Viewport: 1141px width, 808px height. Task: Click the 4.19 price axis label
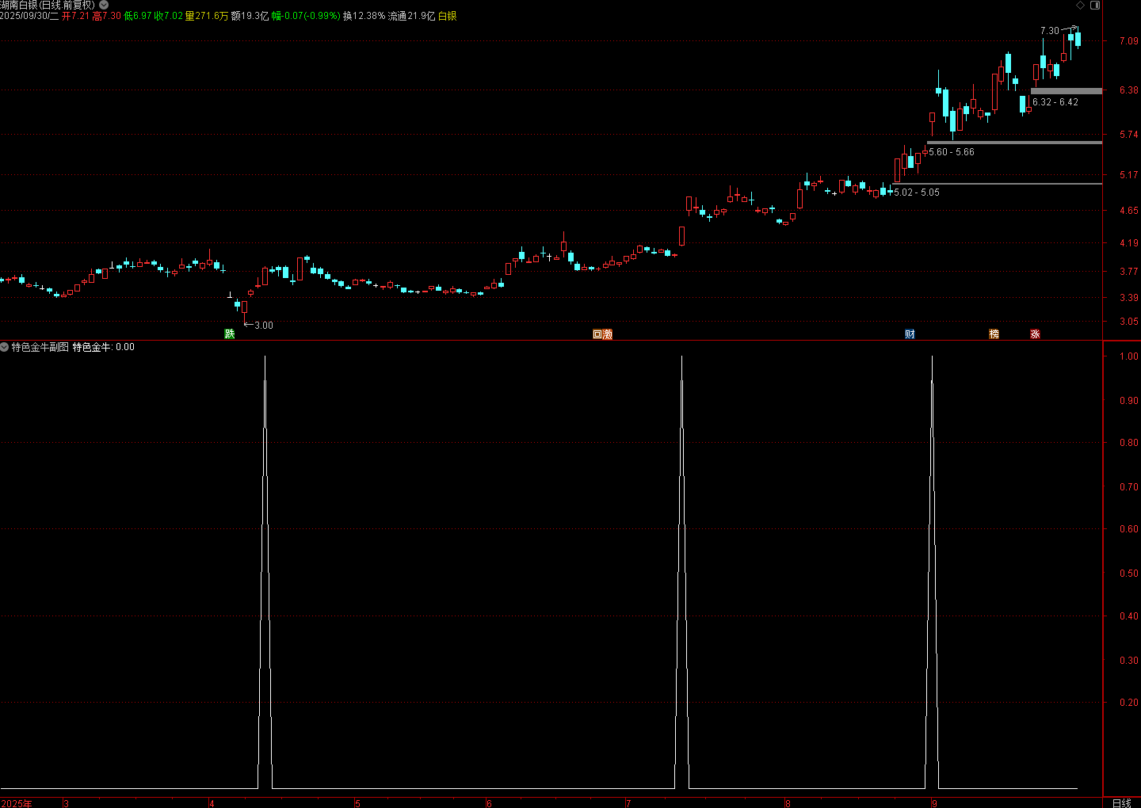1129,243
